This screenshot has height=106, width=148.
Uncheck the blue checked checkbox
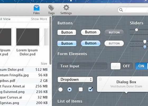pyautogui.click(x=90, y=89)
